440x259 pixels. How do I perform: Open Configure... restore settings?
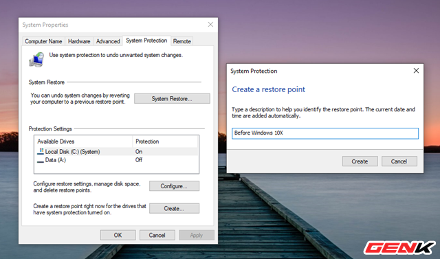[174, 186]
